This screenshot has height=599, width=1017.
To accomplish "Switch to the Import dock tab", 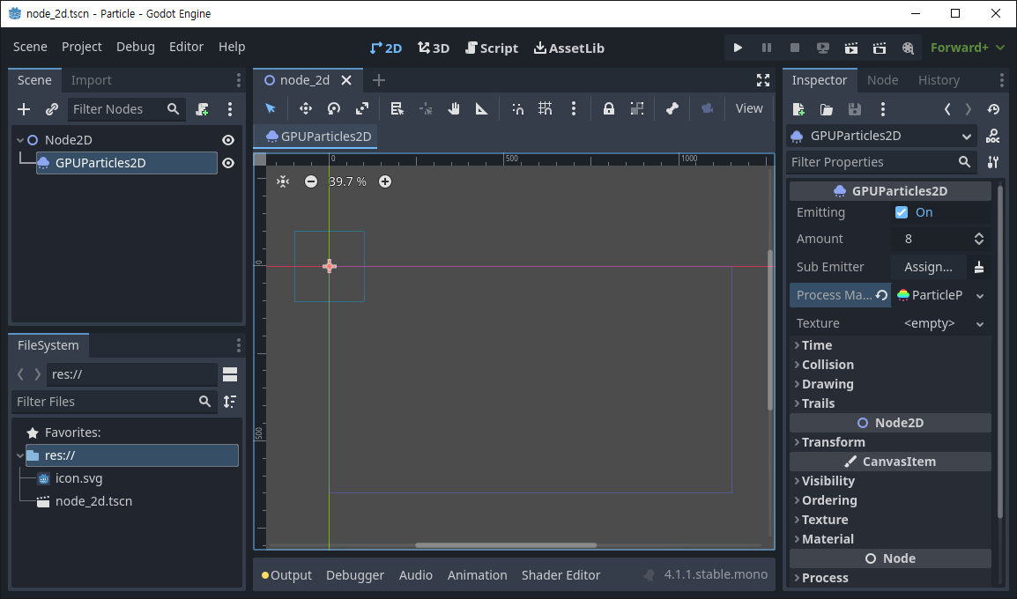I will click(x=91, y=80).
